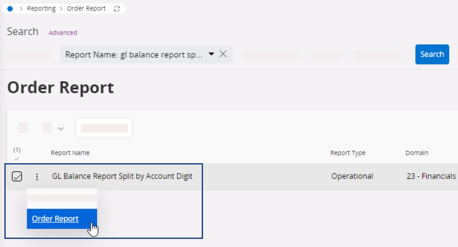Toggle the select-all checkmark under (1)
Viewport: 458px width, 247px height.
17,159
